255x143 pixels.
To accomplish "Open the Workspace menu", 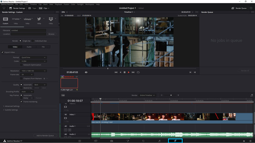I will (x=89, y=4).
